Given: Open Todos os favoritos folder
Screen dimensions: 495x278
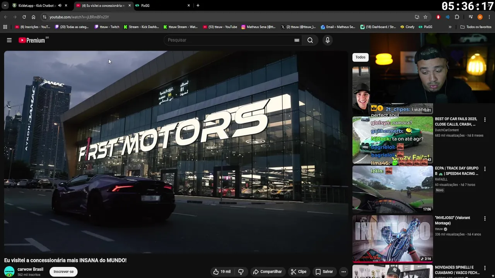Looking at the screenshot, I should (x=476, y=27).
